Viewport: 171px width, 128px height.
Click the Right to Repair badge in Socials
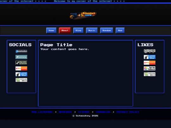pos(22,74)
